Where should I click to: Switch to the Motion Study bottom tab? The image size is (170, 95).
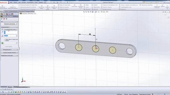(x=21, y=87)
